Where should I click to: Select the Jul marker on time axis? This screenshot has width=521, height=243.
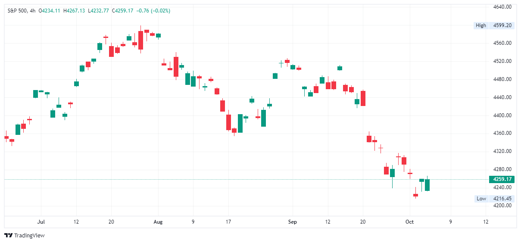[x=41, y=222]
